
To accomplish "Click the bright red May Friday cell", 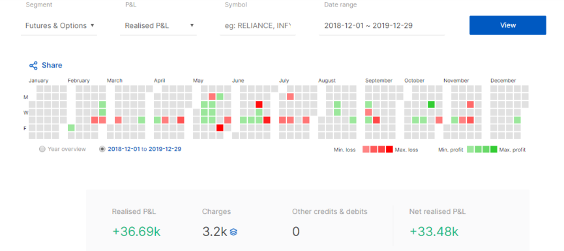I will (220, 128).
